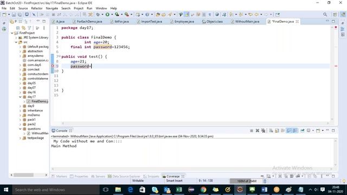Click Remove All Terminated Launches icon in Console
The image size is (347, 195).
tap(263, 131)
